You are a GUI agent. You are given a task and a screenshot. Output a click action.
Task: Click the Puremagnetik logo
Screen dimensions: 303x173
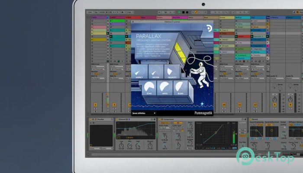click(x=203, y=113)
